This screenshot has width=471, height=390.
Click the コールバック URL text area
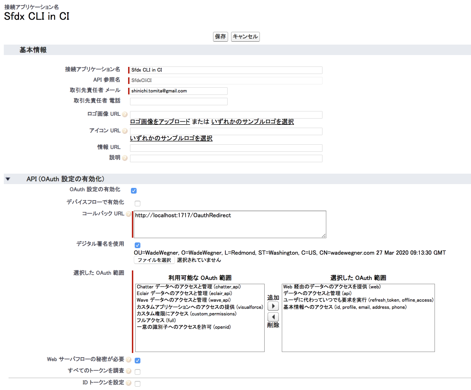(x=230, y=224)
